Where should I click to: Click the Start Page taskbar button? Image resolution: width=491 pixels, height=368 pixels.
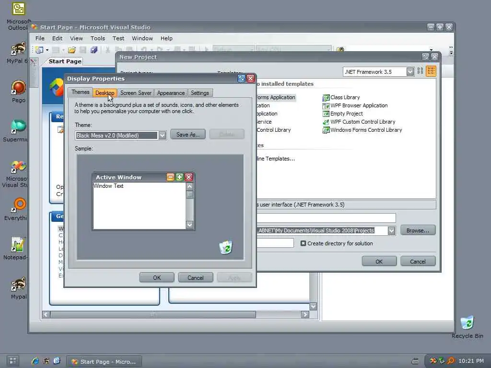click(104, 361)
